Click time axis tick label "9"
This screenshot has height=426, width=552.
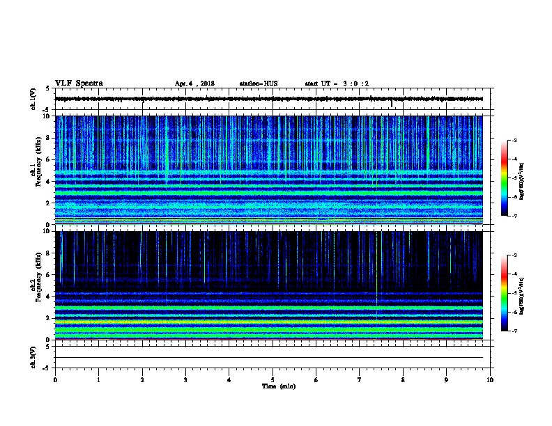coord(446,380)
